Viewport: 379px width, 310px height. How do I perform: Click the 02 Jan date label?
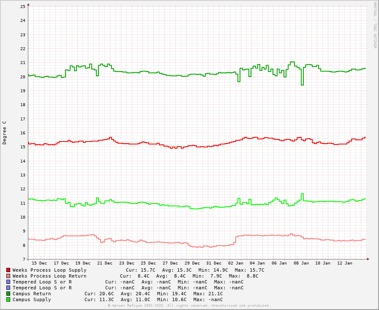coord(236,263)
